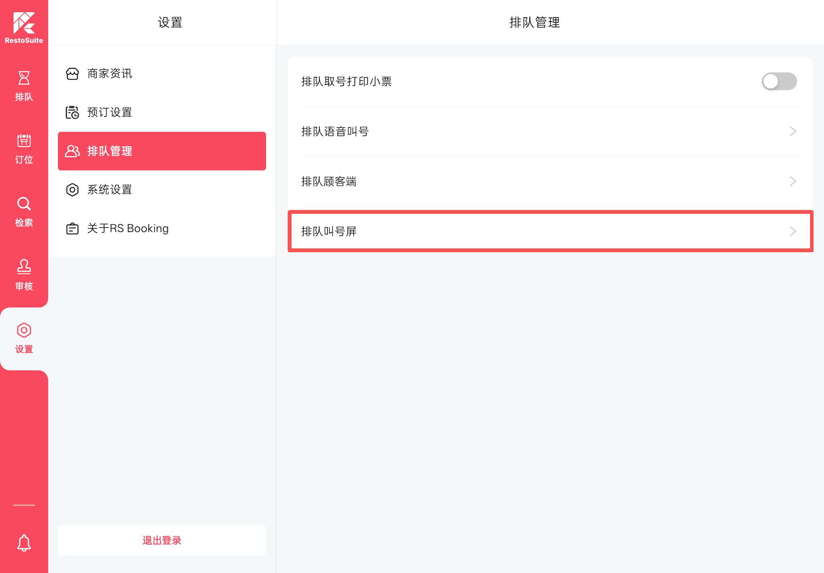The height and width of the screenshot is (573, 824).
Task: Open the 审核 stamp icon in sidebar
Action: point(24,267)
